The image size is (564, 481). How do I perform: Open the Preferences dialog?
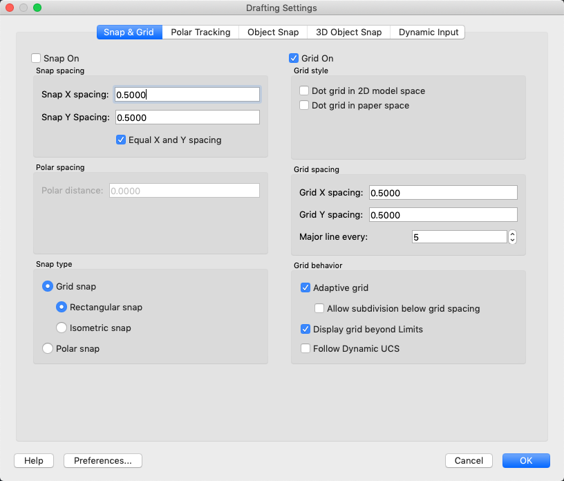tap(102, 460)
